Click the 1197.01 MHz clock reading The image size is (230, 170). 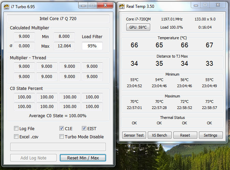172,19
